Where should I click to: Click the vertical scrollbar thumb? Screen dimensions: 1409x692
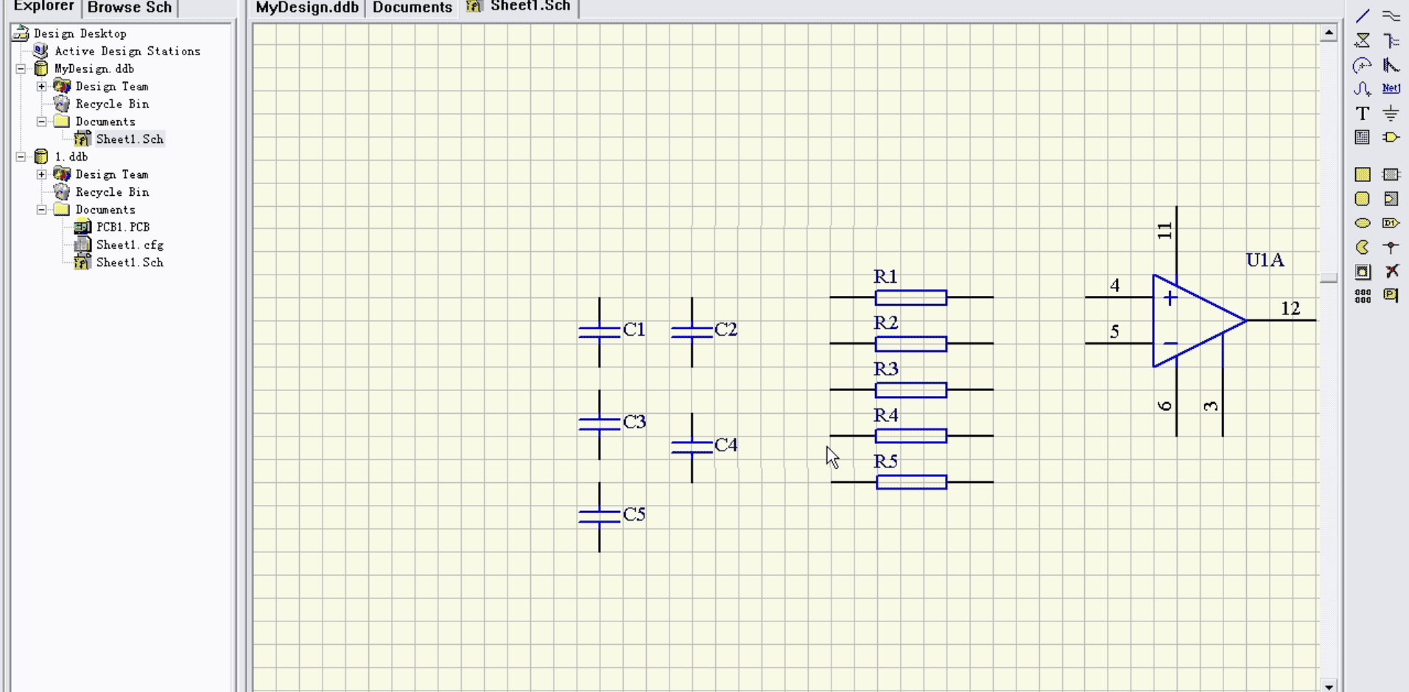(1329, 278)
